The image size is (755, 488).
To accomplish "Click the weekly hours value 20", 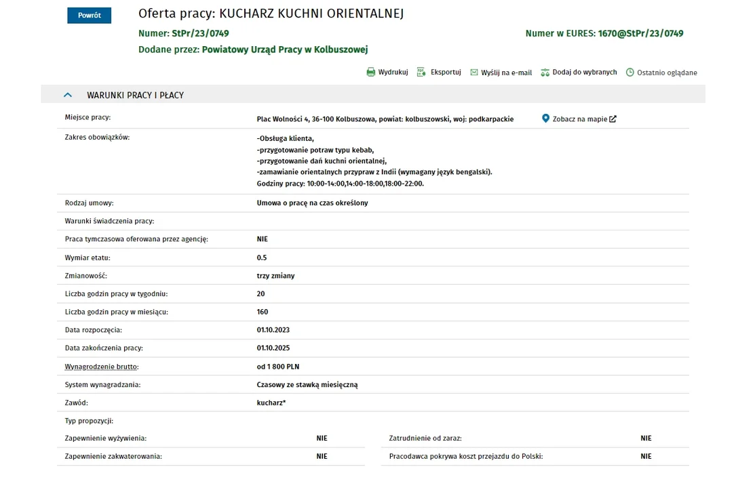I will pyautogui.click(x=261, y=294).
